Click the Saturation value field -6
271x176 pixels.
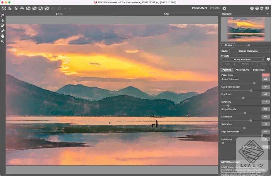coord(266,124)
